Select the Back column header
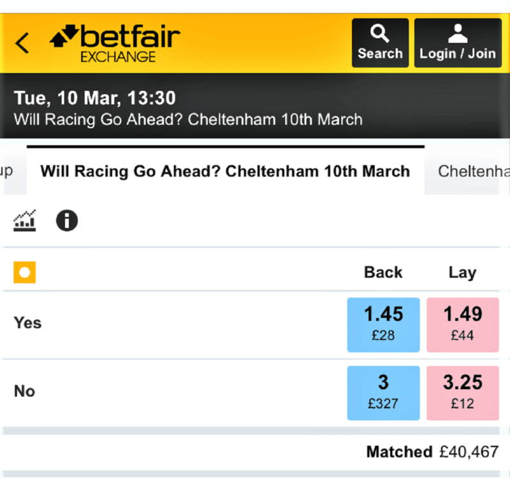Image resolution: width=510 pixels, height=484 pixels. 383,272
